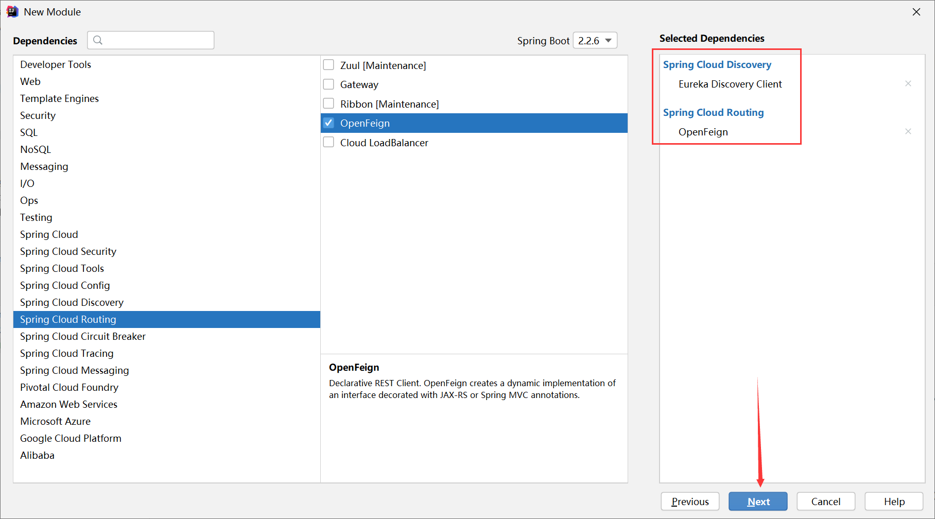The height and width of the screenshot is (519, 935).
Task: Enable the Zuul [Maintenance] checkbox
Action: click(x=328, y=65)
